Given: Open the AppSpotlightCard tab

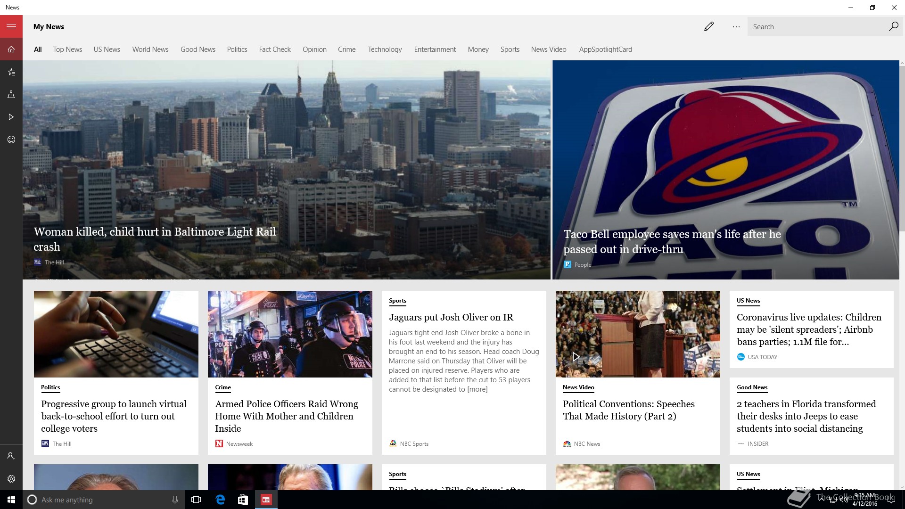Looking at the screenshot, I should (x=606, y=49).
